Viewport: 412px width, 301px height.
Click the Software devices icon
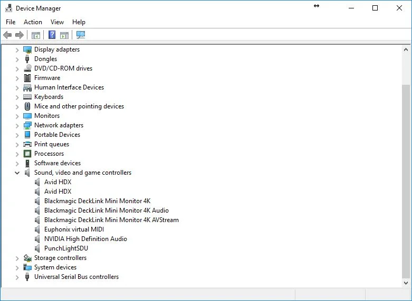pos(27,163)
